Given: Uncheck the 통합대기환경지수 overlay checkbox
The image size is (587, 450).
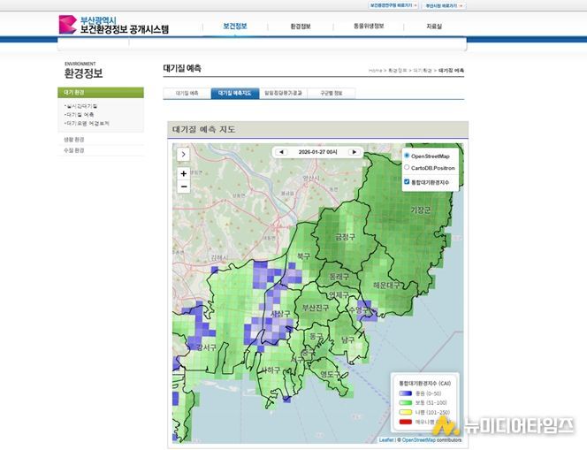Looking at the screenshot, I should (x=407, y=182).
